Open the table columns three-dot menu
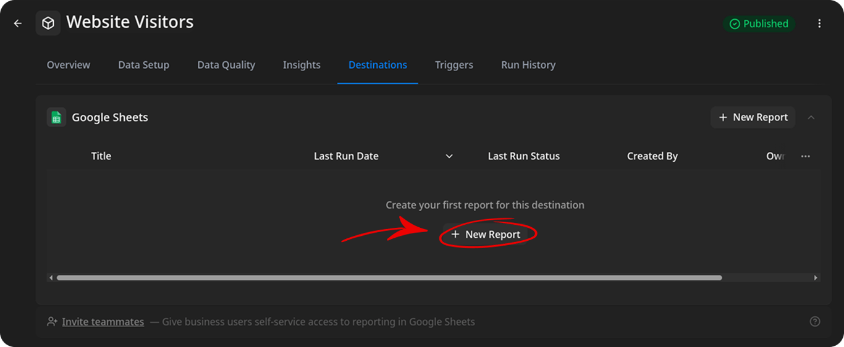The width and height of the screenshot is (844, 347). (x=805, y=156)
